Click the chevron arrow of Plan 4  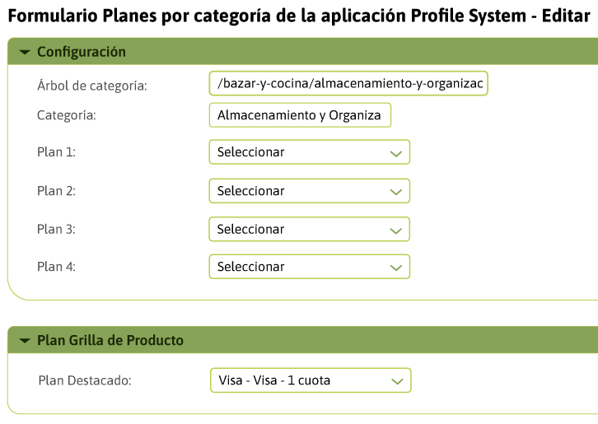coord(395,268)
